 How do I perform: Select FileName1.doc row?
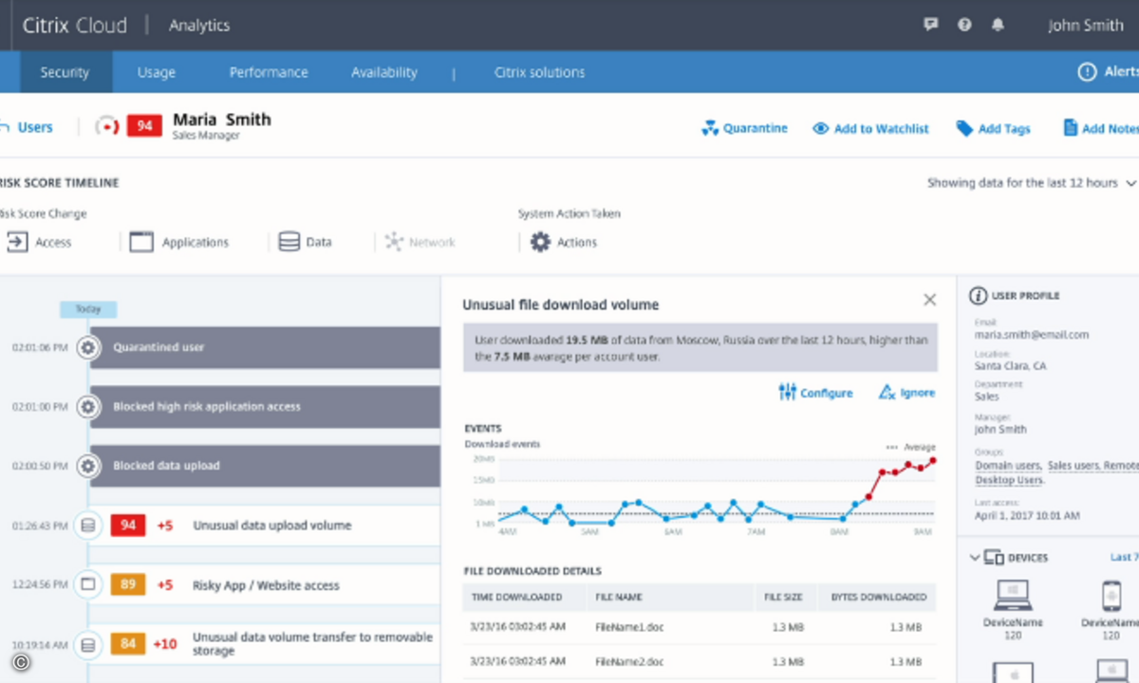[x=700, y=627]
